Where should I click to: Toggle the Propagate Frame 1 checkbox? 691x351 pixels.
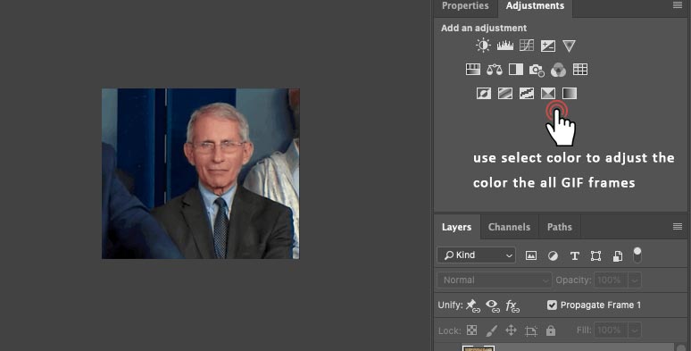(552, 305)
